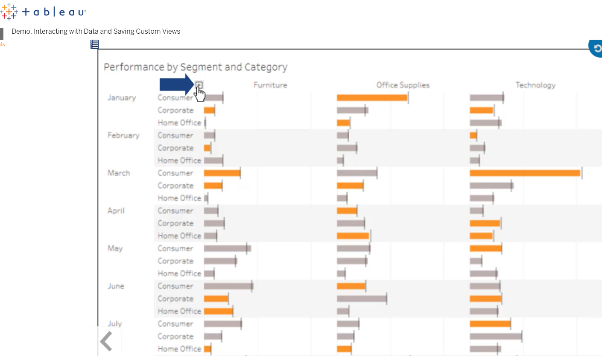Select April Home Office orange Office Supplies bar
This screenshot has height=356, width=602.
(353, 236)
